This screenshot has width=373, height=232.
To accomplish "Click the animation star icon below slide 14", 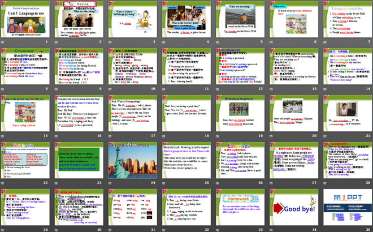I will pos(325,89).
